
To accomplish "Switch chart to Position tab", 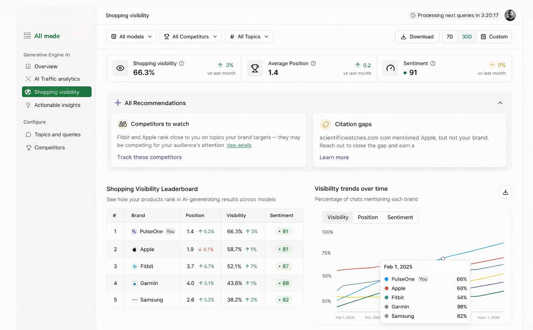I will pyautogui.click(x=367, y=217).
